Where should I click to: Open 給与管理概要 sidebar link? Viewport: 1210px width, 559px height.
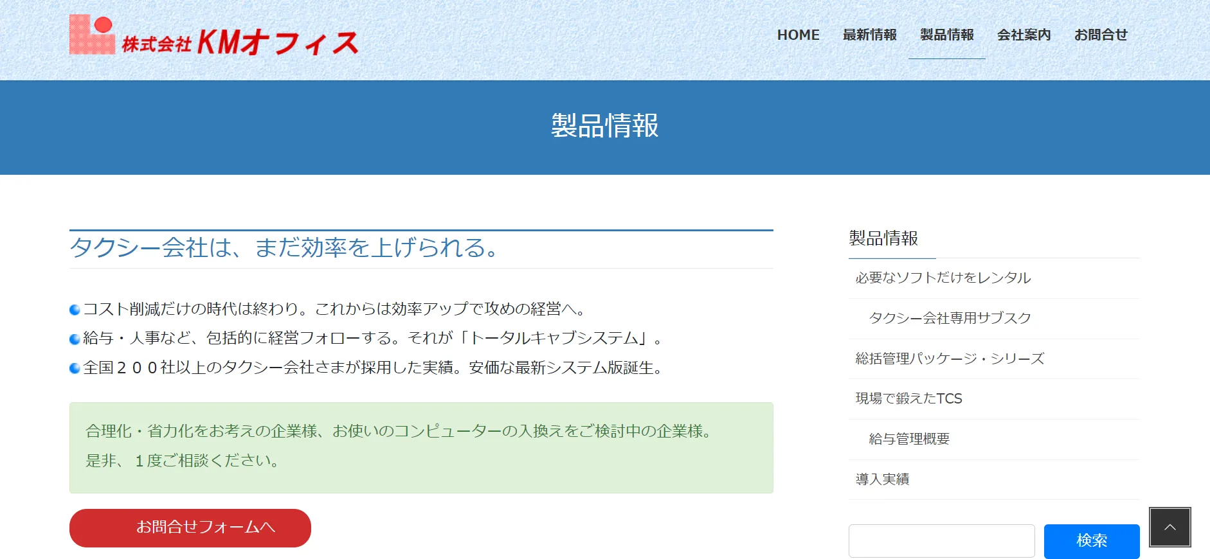point(909,439)
